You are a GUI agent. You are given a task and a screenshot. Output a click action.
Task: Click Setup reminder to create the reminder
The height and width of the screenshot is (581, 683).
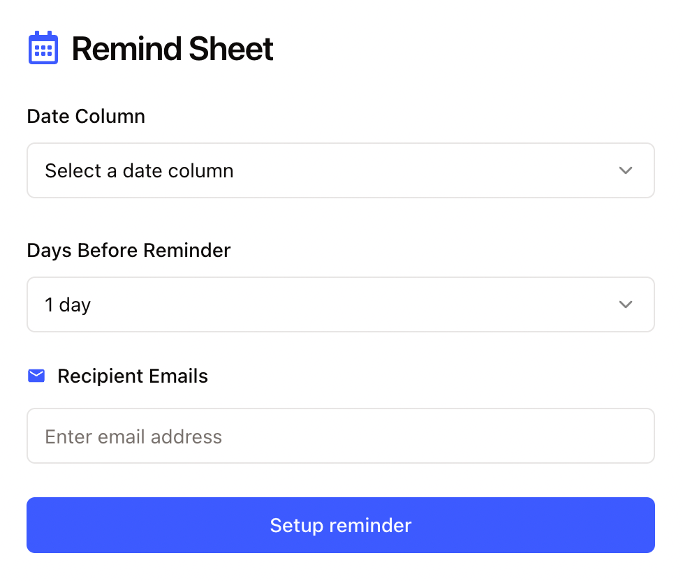click(341, 525)
